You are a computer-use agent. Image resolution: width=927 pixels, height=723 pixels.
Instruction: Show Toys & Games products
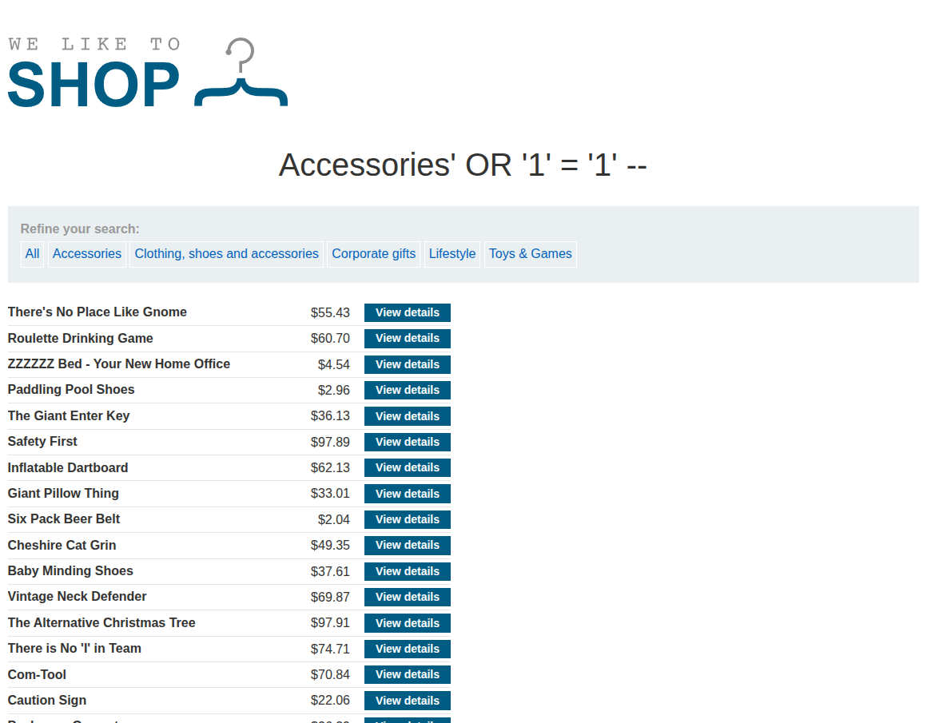531,254
